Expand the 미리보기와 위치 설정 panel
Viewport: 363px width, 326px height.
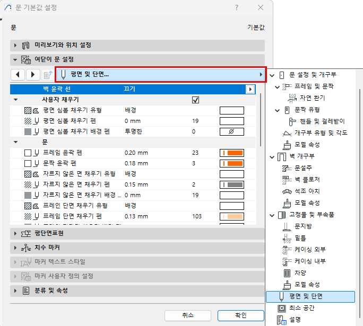tap(15, 45)
